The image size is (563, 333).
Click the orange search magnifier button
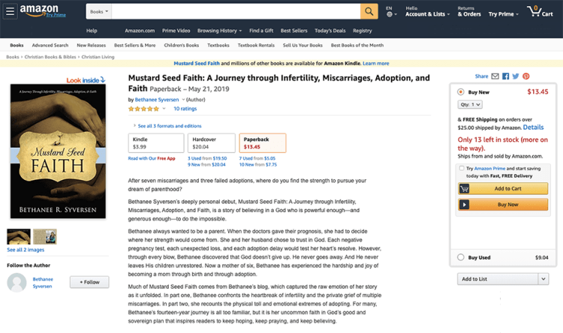(369, 12)
